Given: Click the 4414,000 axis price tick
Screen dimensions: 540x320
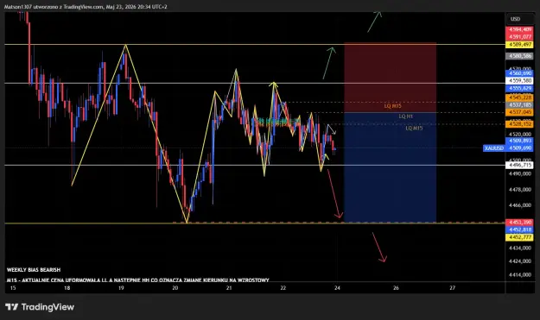Looking at the screenshot, I should click(519, 274).
